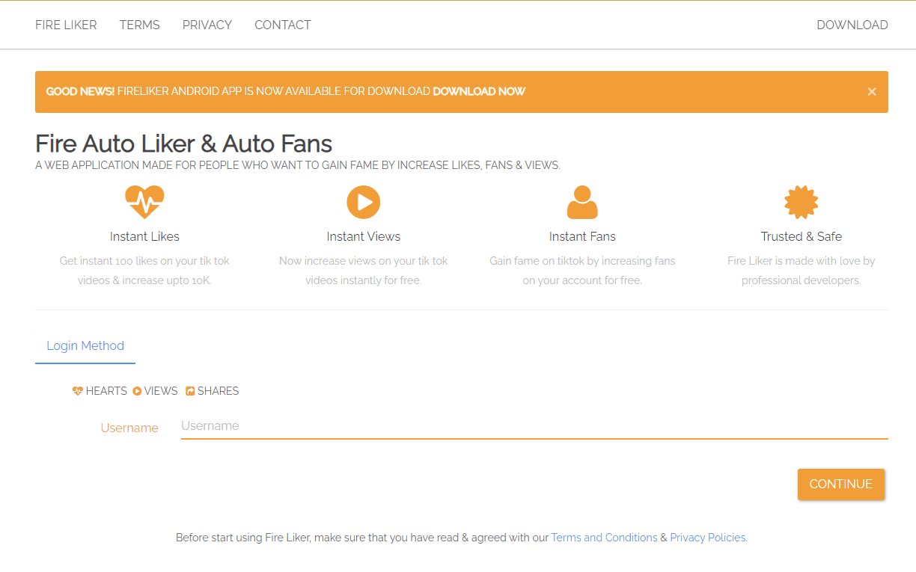Screen dimensions: 916x572
Task: Click the Instant Views play icon
Action: point(363,201)
